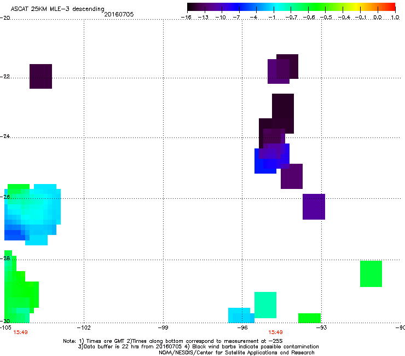Click the 1.0 label on the color scale

pos(395,18)
